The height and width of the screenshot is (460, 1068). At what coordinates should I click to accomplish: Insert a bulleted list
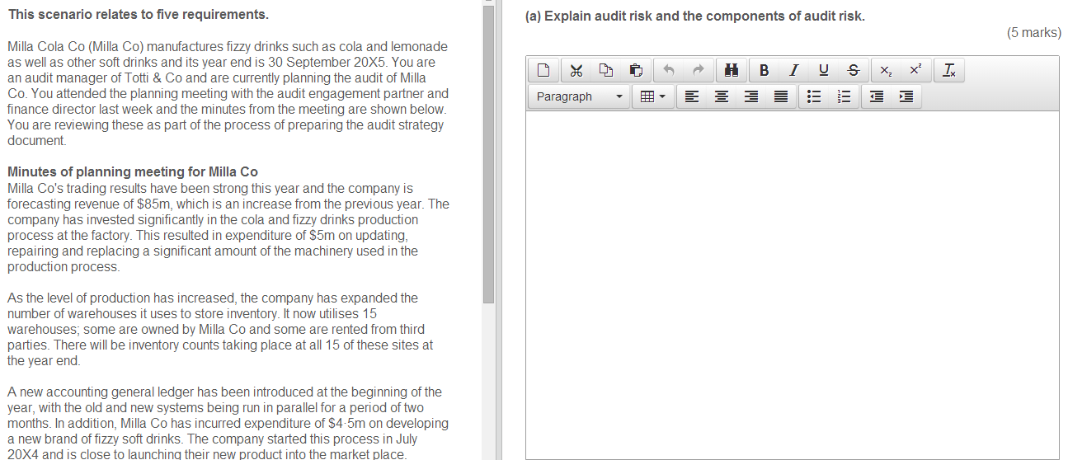pyautogui.click(x=814, y=97)
